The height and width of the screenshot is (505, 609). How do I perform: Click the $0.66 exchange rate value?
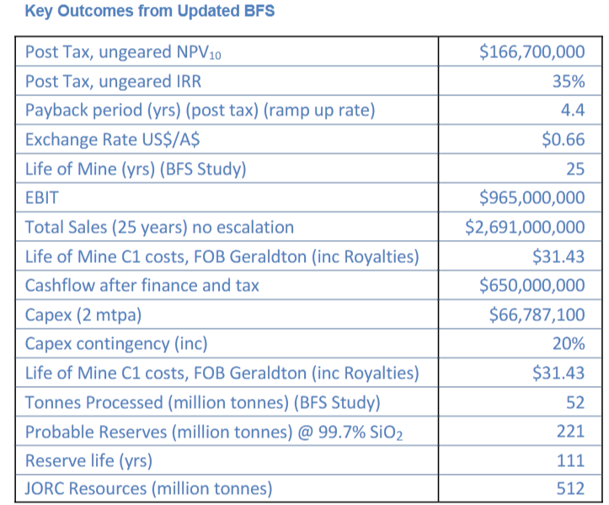pos(563,139)
